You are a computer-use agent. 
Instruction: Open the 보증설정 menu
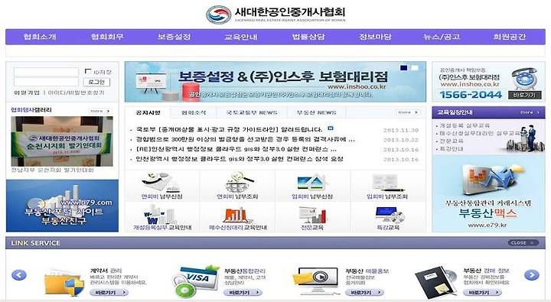[x=174, y=37]
